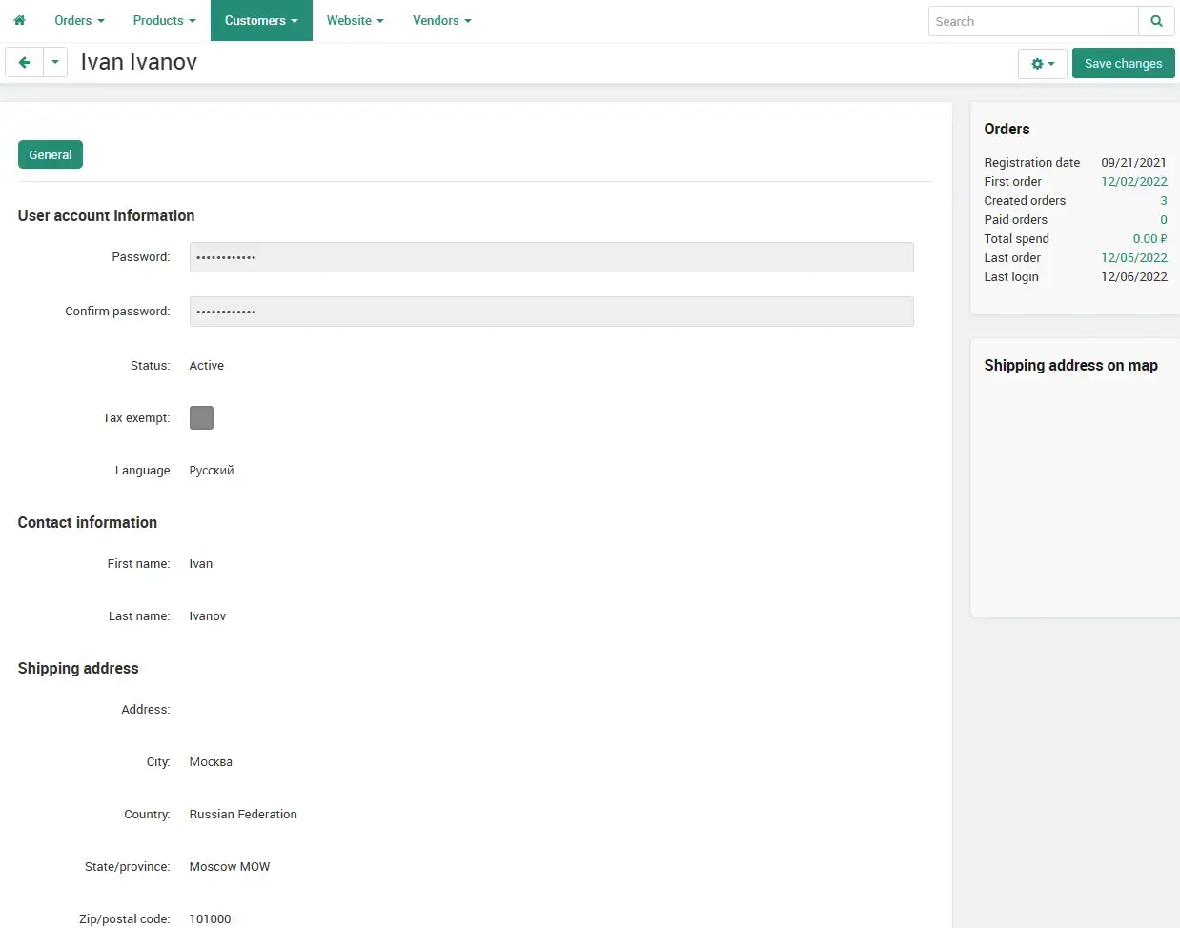Open the Website menu

(355, 20)
